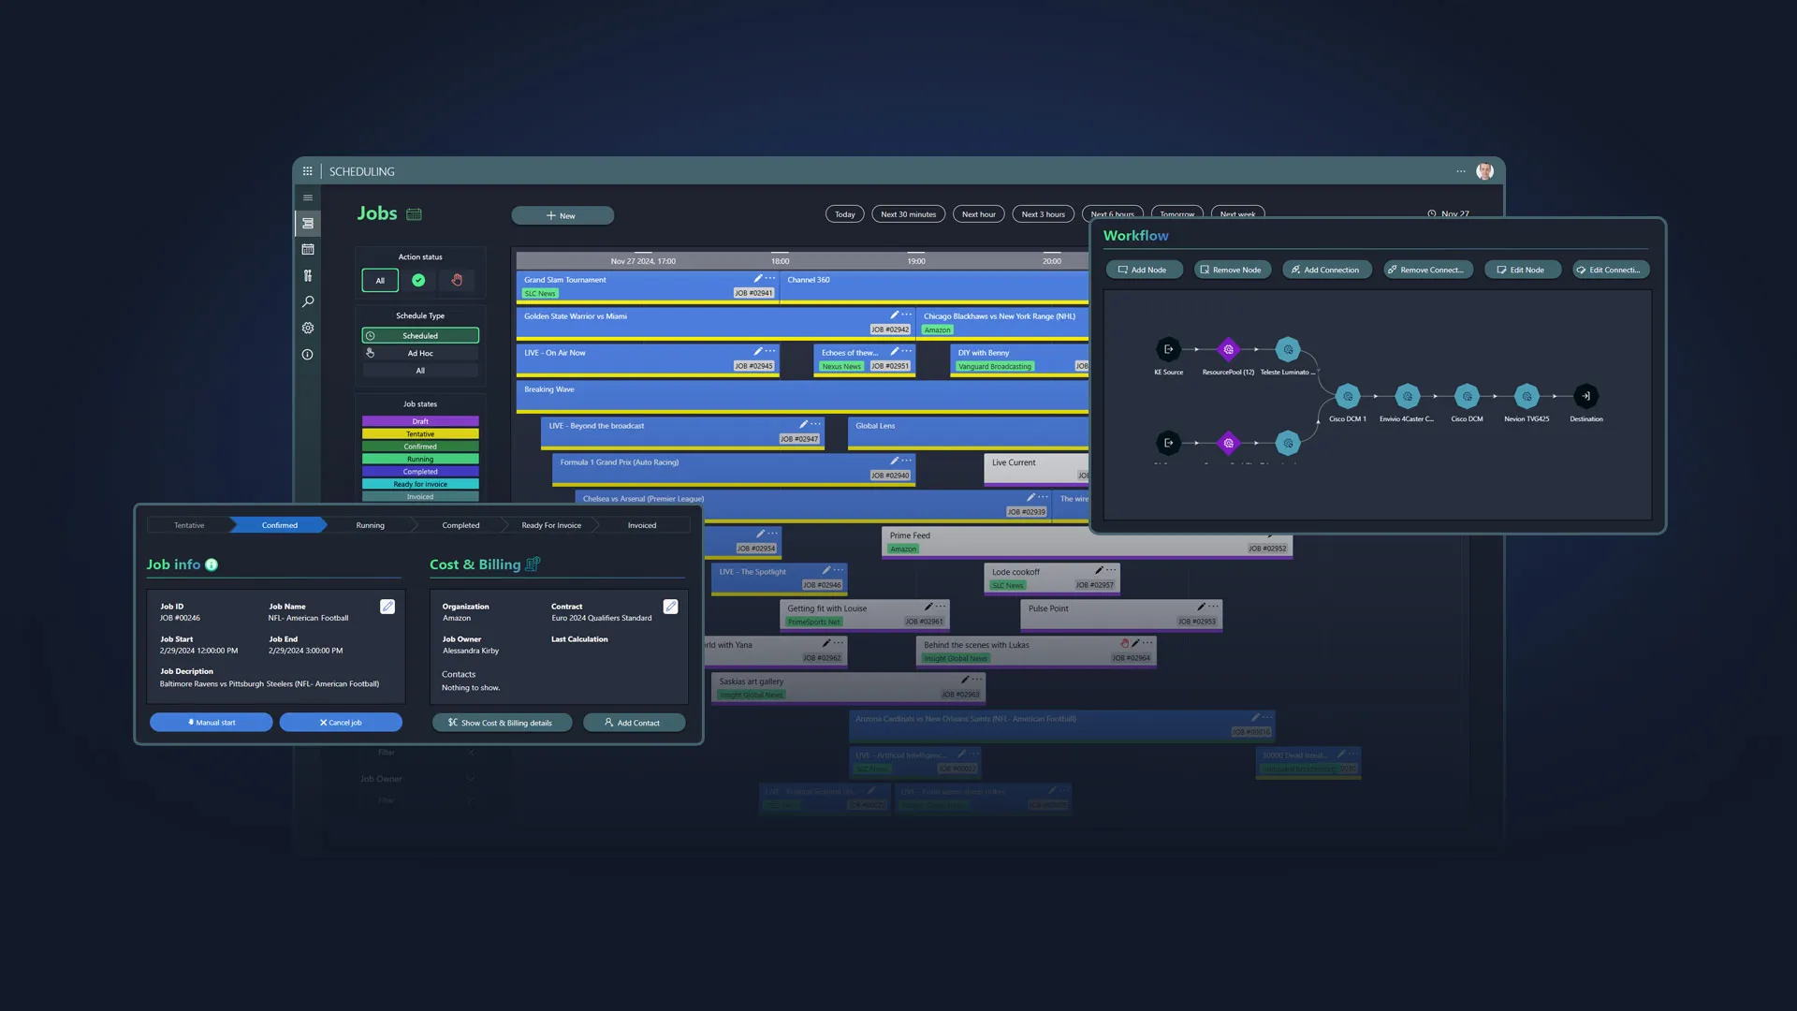
Task: Toggle the Running job state filter
Action: click(420, 459)
